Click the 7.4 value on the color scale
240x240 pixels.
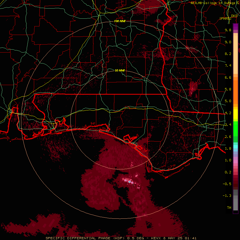pos(228,66)
